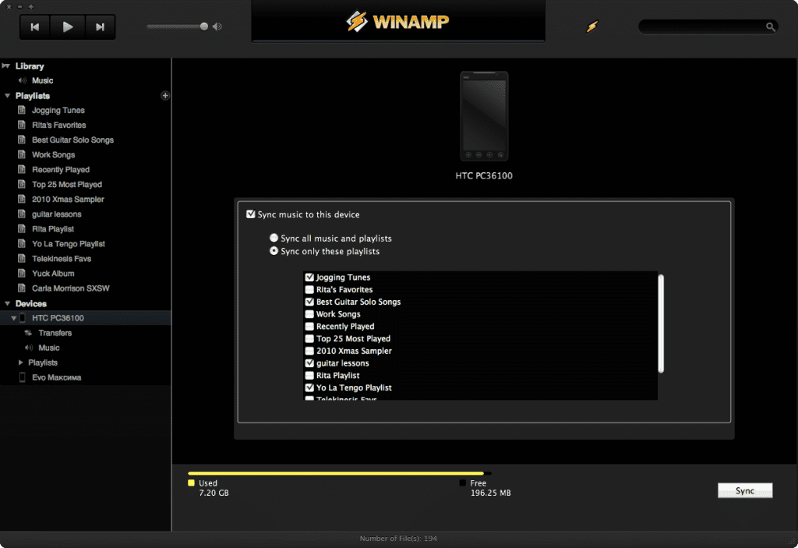Create a new playlist with the plus icon
798x548 pixels.
pyautogui.click(x=165, y=95)
